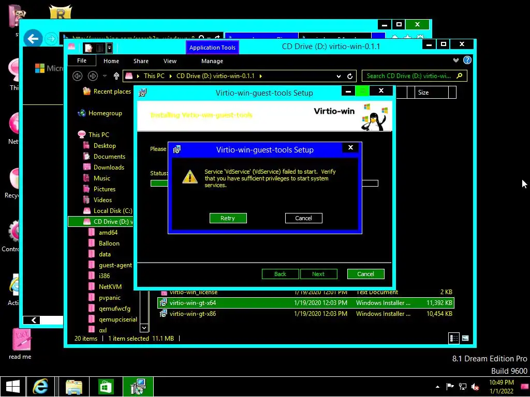Open Documents in navigation pane
This screenshot has height=397, width=530.
pyautogui.click(x=104, y=156)
